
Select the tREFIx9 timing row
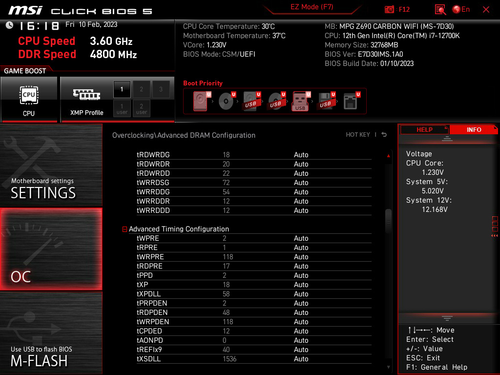pyautogui.click(x=254, y=350)
